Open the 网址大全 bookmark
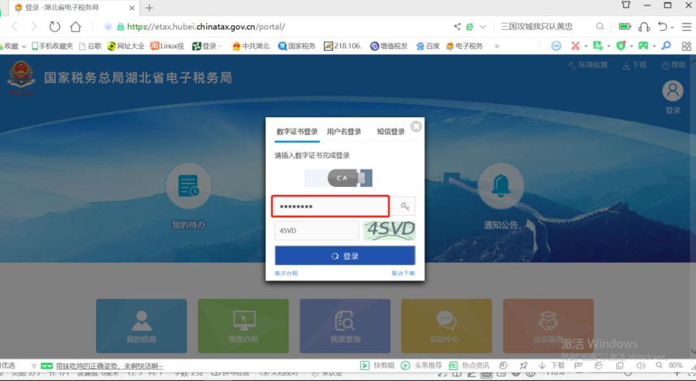 126,46
